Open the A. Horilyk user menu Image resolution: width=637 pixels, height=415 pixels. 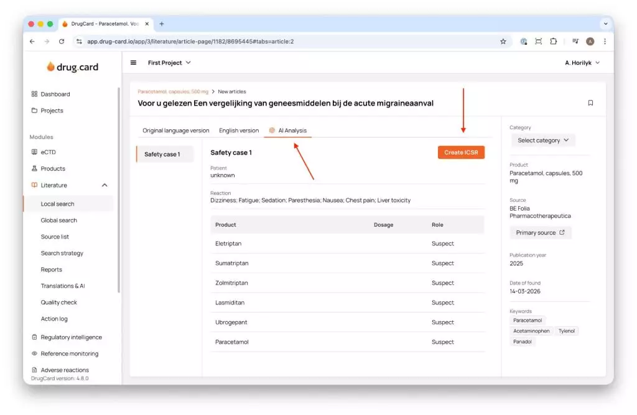[x=582, y=63]
